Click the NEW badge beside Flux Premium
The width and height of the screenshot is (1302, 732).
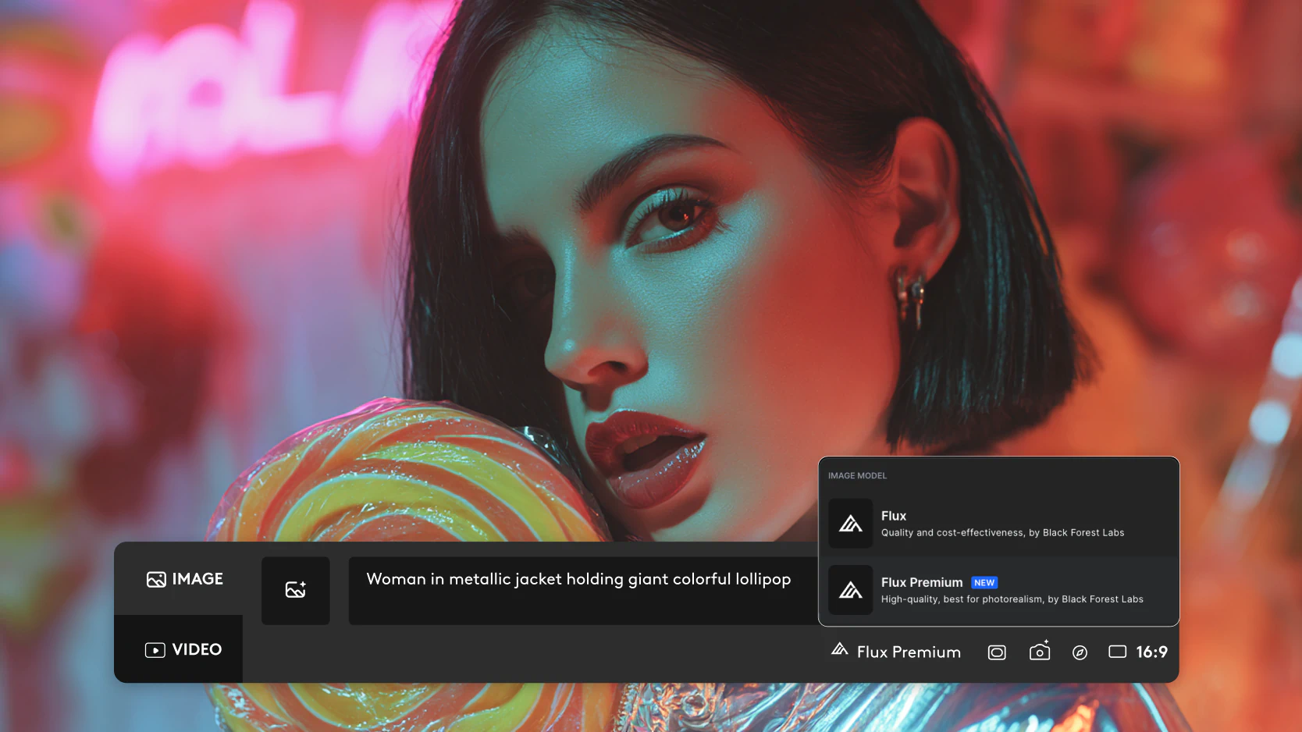click(x=984, y=583)
